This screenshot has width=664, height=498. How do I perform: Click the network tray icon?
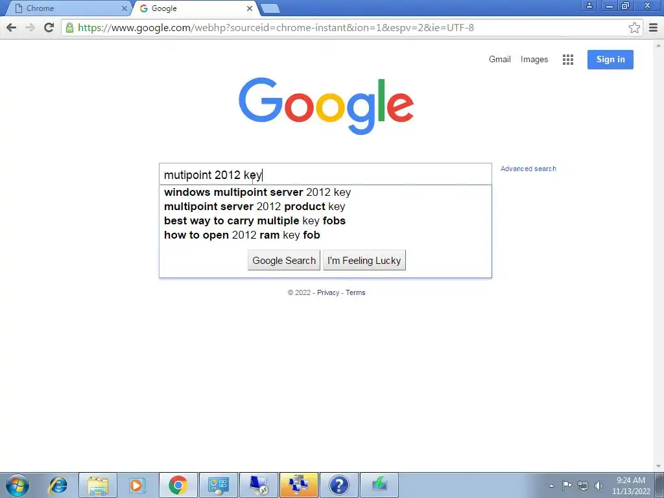click(x=583, y=486)
